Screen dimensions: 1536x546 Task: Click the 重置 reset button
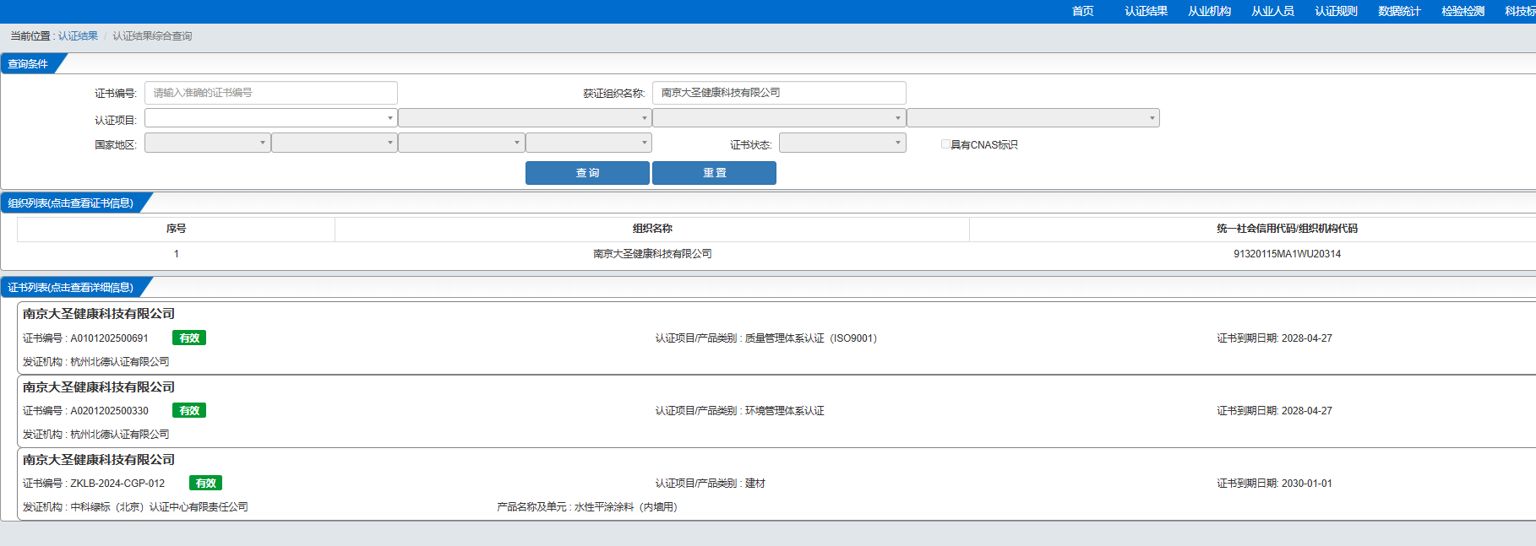(x=714, y=173)
